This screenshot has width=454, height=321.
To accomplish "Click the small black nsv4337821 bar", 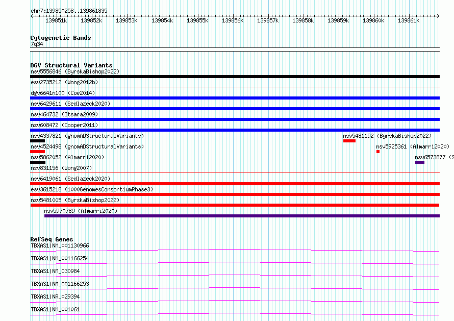I will (x=37, y=141).
